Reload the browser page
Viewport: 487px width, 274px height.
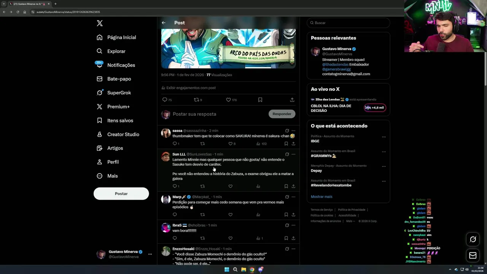[18, 12]
